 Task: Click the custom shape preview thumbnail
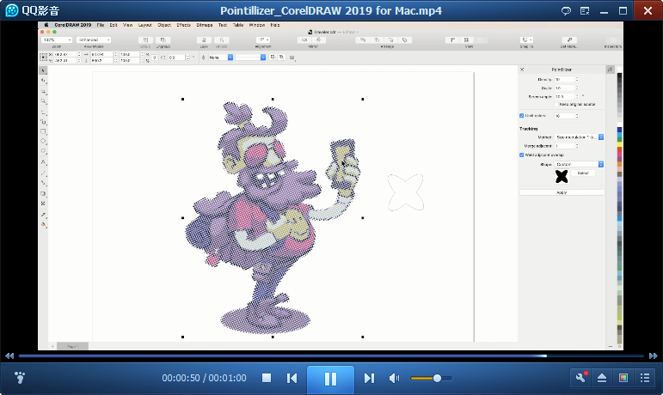[562, 176]
